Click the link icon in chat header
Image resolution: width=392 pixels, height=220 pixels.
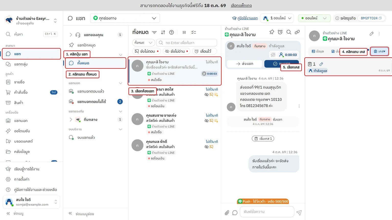point(297,32)
